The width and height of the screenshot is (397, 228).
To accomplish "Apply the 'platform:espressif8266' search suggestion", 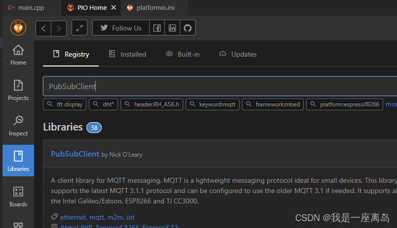I will coord(345,104).
